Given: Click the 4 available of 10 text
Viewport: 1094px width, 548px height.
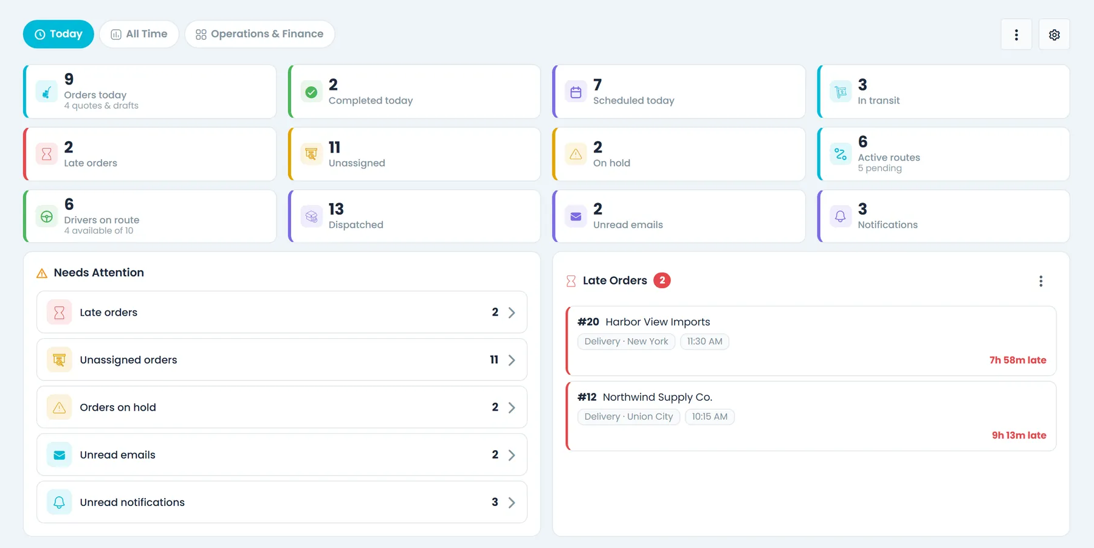Looking at the screenshot, I should click(x=98, y=231).
